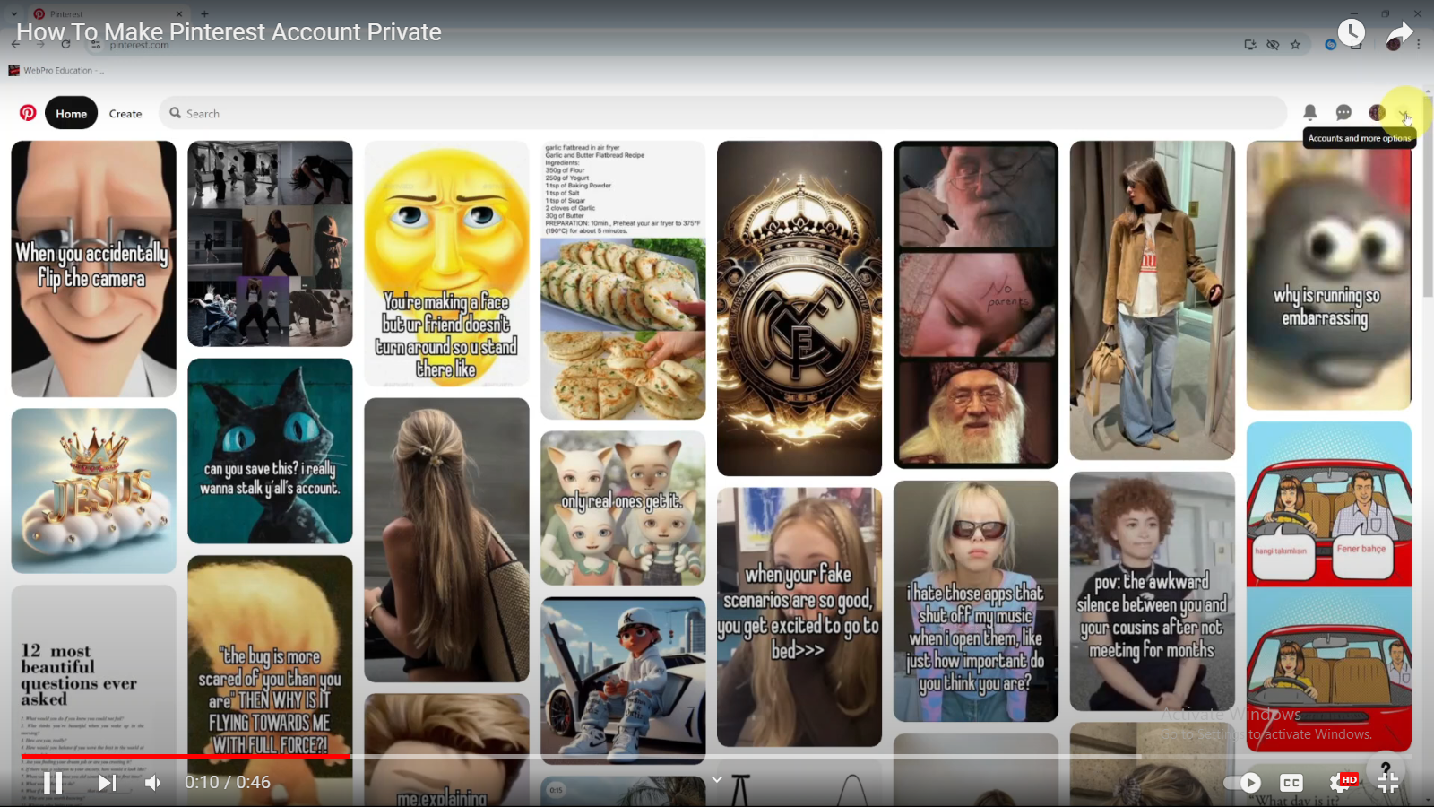The width and height of the screenshot is (1434, 807).
Task: Open the Pinterest help question mark
Action: click(x=1386, y=768)
